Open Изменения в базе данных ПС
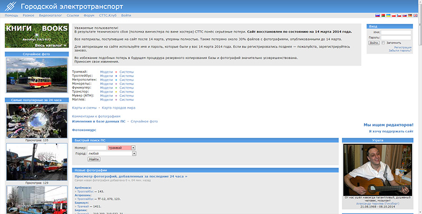The height and width of the screenshot is (214, 422). [99, 122]
